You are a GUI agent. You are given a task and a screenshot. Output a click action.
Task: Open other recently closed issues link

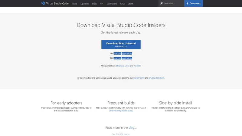pos(121,110)
